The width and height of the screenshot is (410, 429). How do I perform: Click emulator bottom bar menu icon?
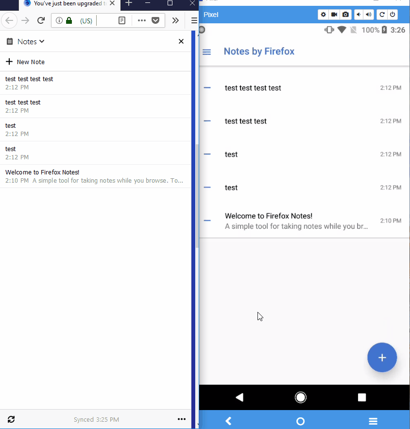373,421
